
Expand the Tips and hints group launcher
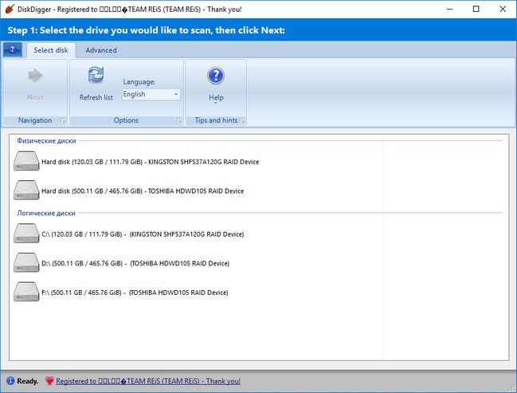point(242,121)
